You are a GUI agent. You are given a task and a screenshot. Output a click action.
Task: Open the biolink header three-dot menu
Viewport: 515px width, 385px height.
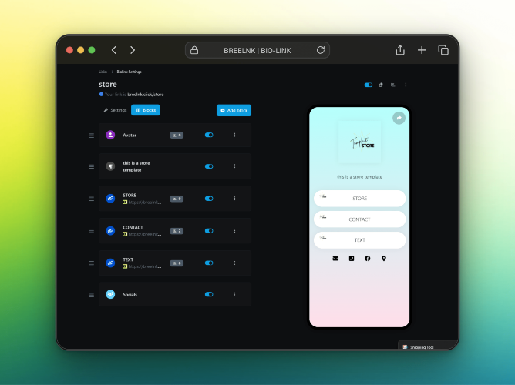click(x=406, y=85)
